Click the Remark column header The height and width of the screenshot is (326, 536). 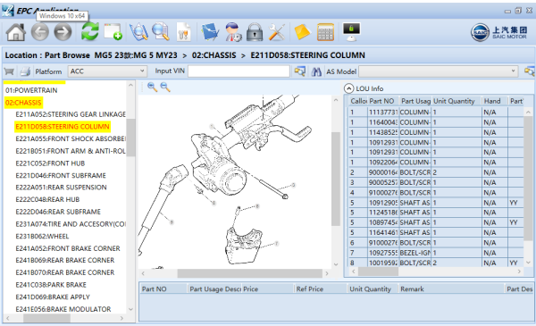coord(451,289)
